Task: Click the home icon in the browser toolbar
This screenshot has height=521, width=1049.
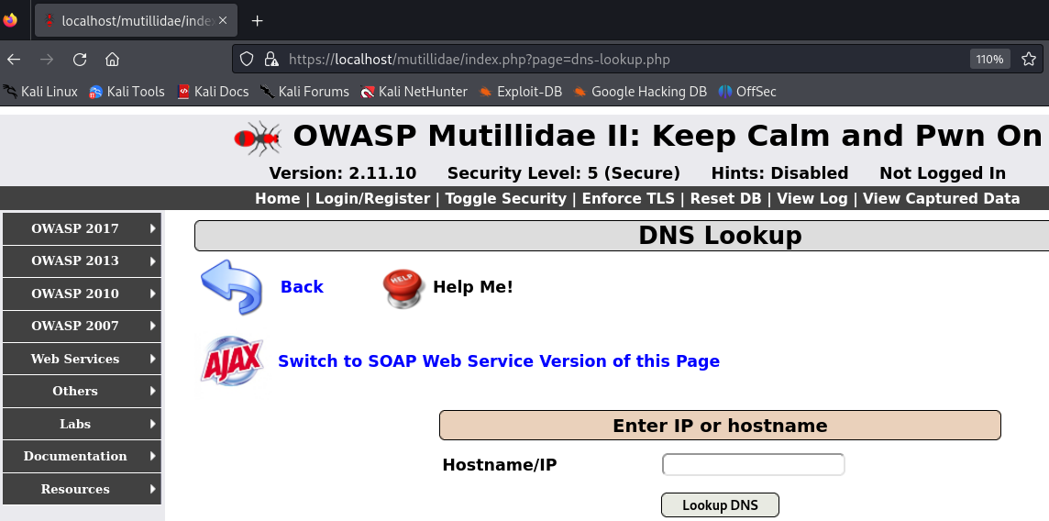Action: click(x=113, y=60)
